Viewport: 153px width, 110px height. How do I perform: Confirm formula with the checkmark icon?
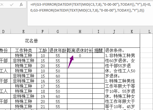click(12, 5)
